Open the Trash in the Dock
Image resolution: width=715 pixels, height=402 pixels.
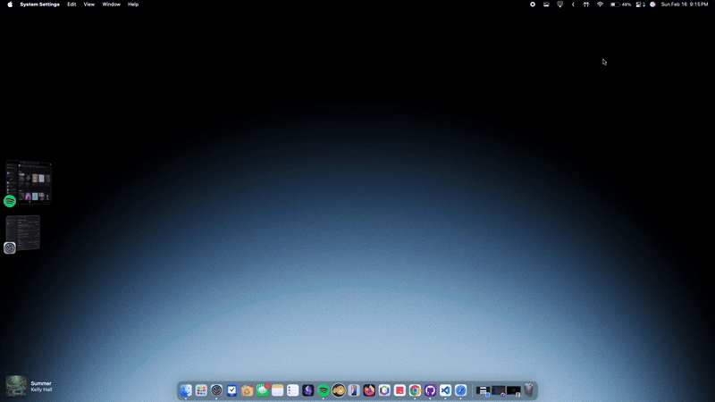pos(529,390)
